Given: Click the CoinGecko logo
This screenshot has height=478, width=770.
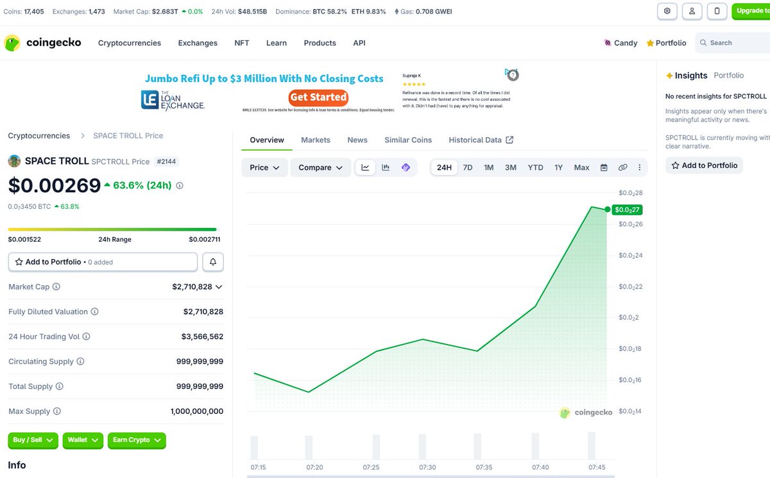Looking at the screenshot, I should (x=42, y=43).
